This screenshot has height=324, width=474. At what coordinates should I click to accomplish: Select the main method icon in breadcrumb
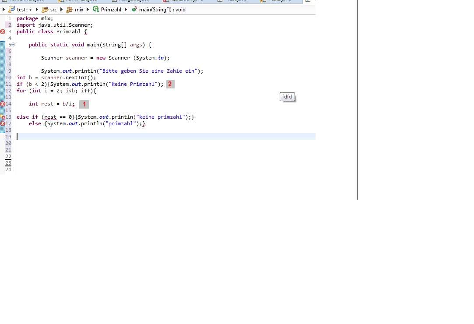click(134, 9)
